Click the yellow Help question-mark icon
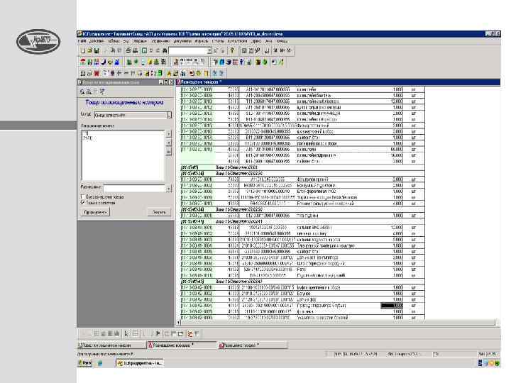 [x=232, y=50]
